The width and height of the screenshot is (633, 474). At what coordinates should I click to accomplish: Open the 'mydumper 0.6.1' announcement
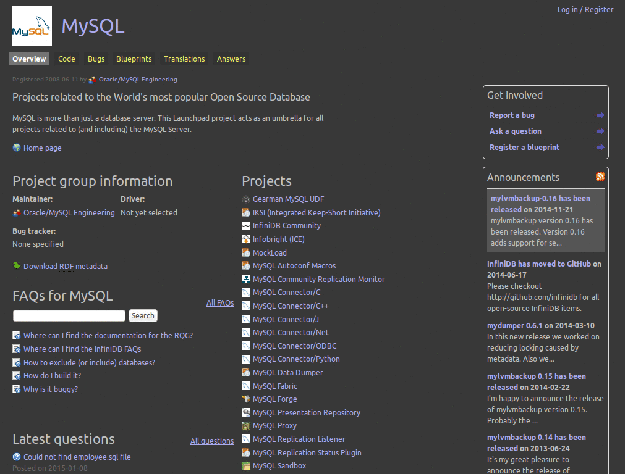pyautogui.click(x=515, y=325)
